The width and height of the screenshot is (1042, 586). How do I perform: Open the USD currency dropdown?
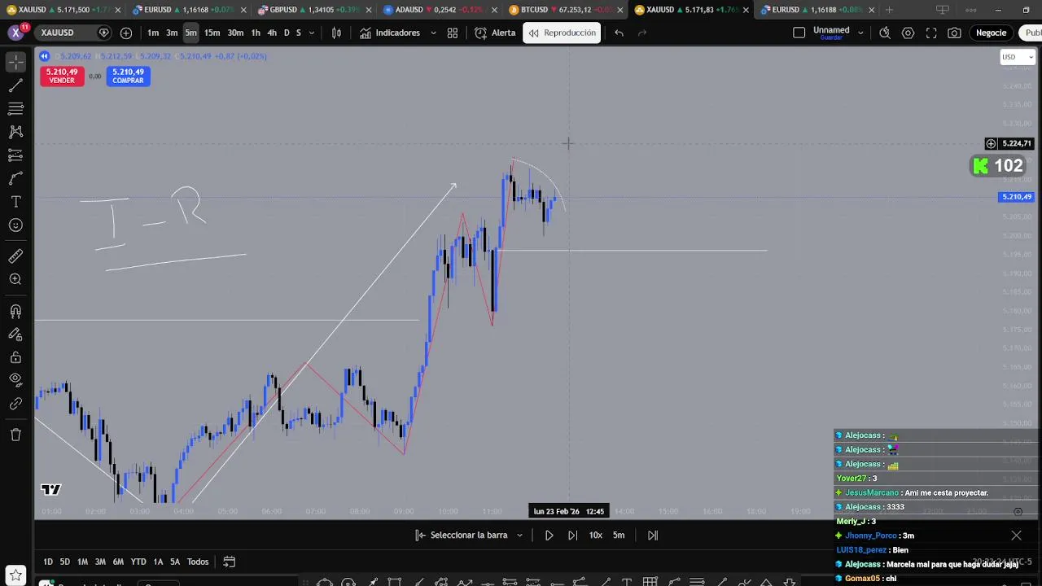pos(1017,57)
